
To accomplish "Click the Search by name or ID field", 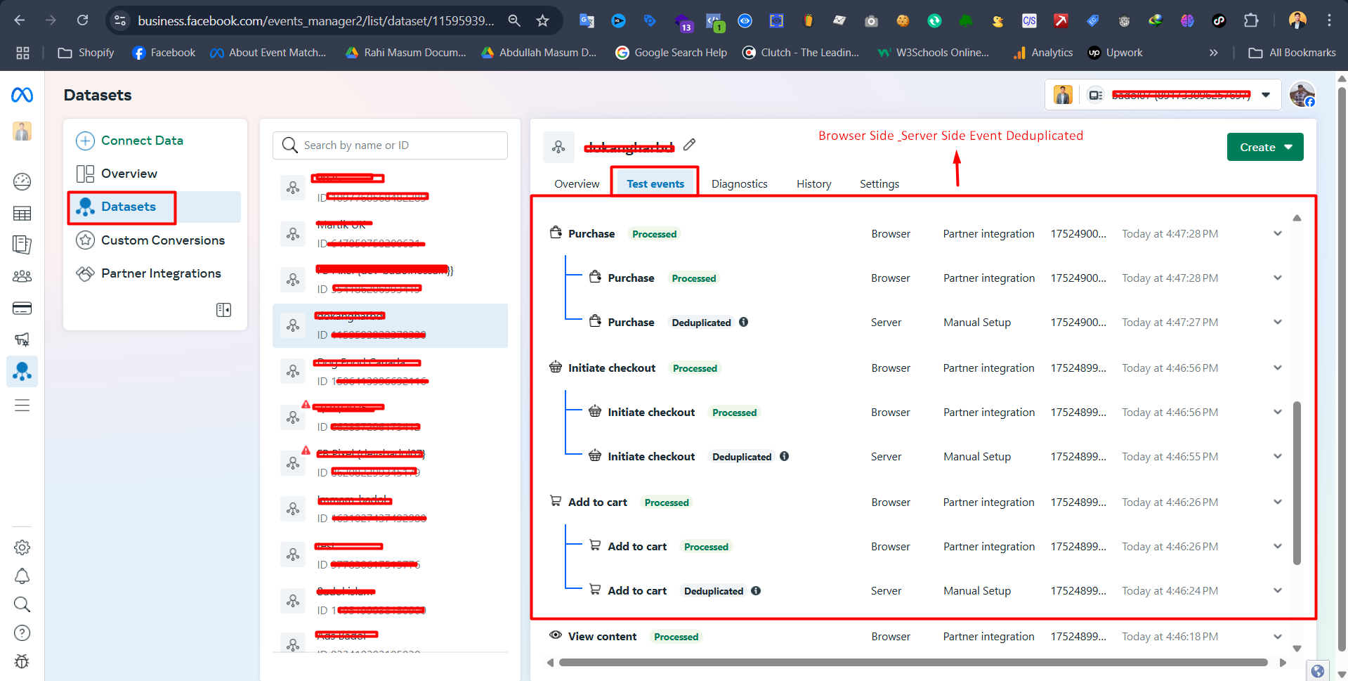I will tap(400, 145).
